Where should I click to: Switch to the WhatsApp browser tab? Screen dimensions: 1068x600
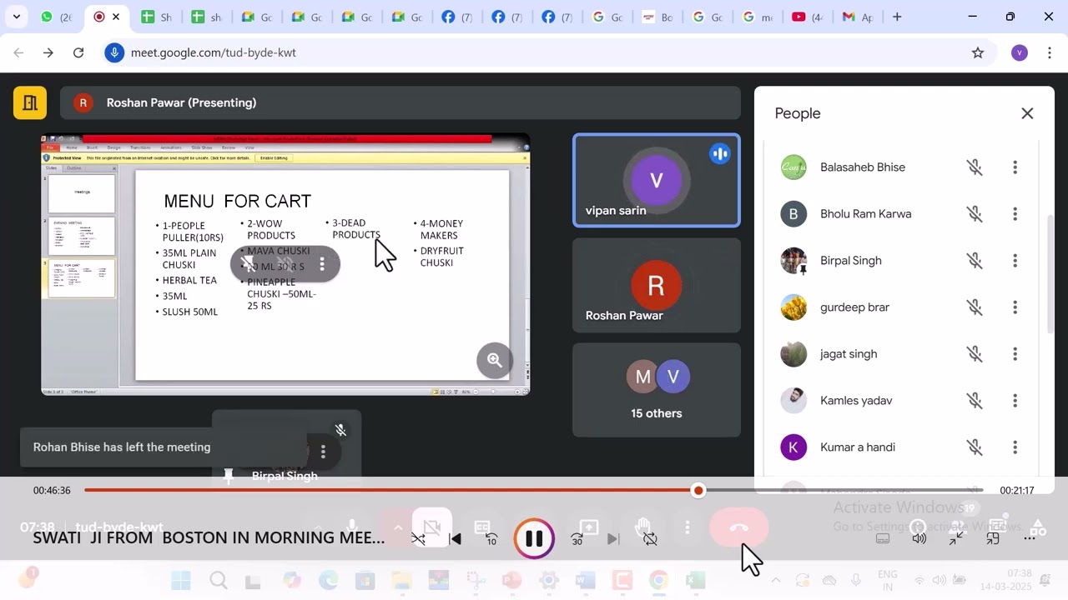55,17
